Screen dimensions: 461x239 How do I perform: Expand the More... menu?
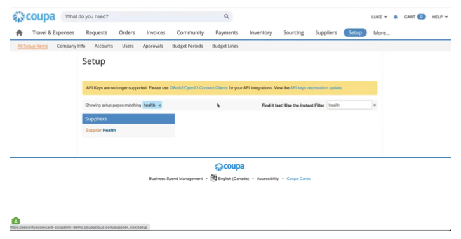[x=382, y=33]
